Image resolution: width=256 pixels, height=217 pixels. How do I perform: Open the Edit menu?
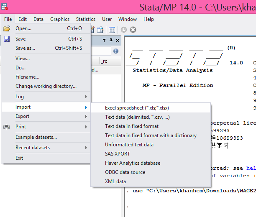(23, 19)
